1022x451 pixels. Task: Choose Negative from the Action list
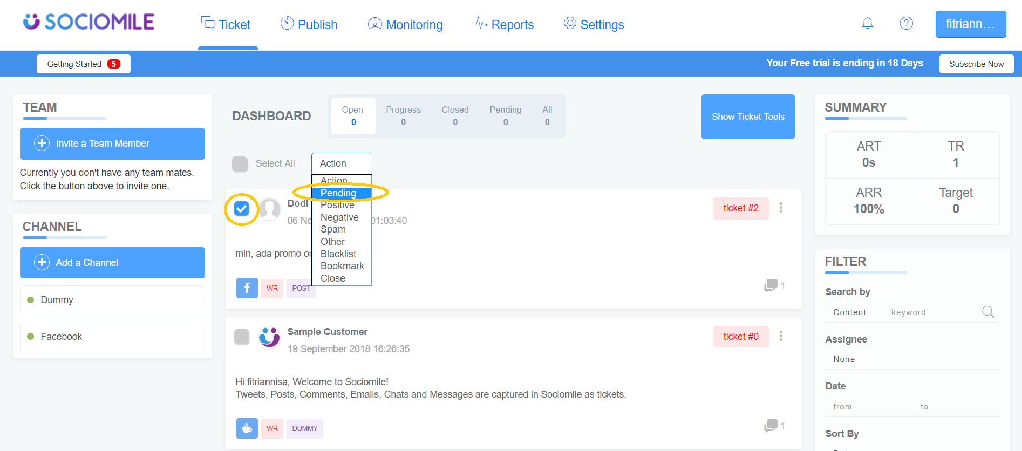pos(341,217)
